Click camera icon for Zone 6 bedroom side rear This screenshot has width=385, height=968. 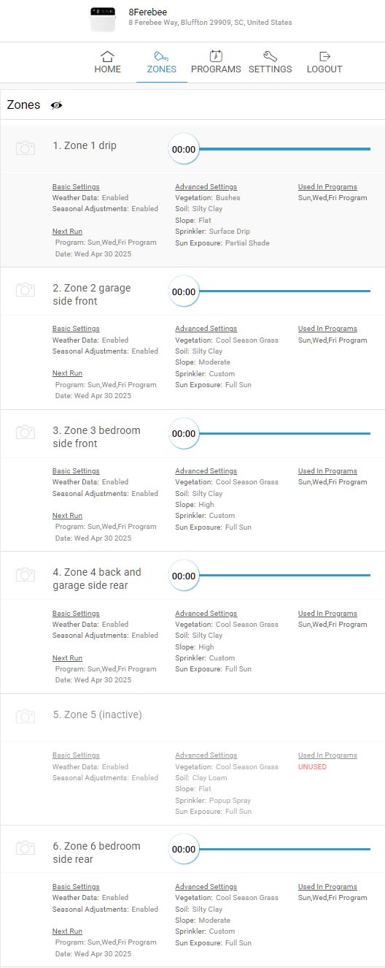point(26,847)
